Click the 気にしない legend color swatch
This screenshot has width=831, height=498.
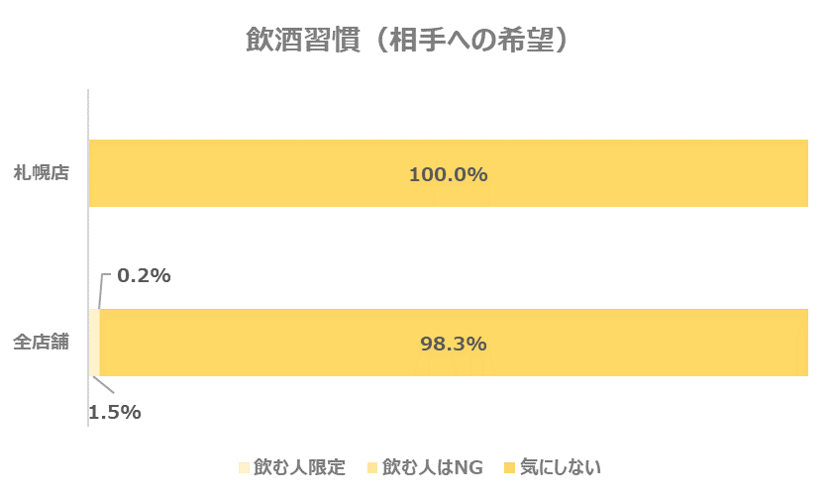(509, 467)
